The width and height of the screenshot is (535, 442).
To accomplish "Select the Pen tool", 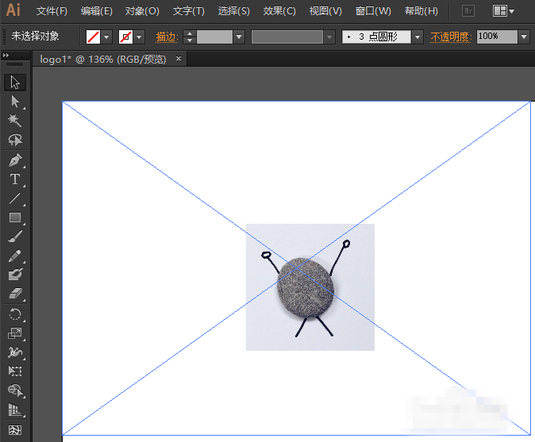I will [x=15, y=160].
